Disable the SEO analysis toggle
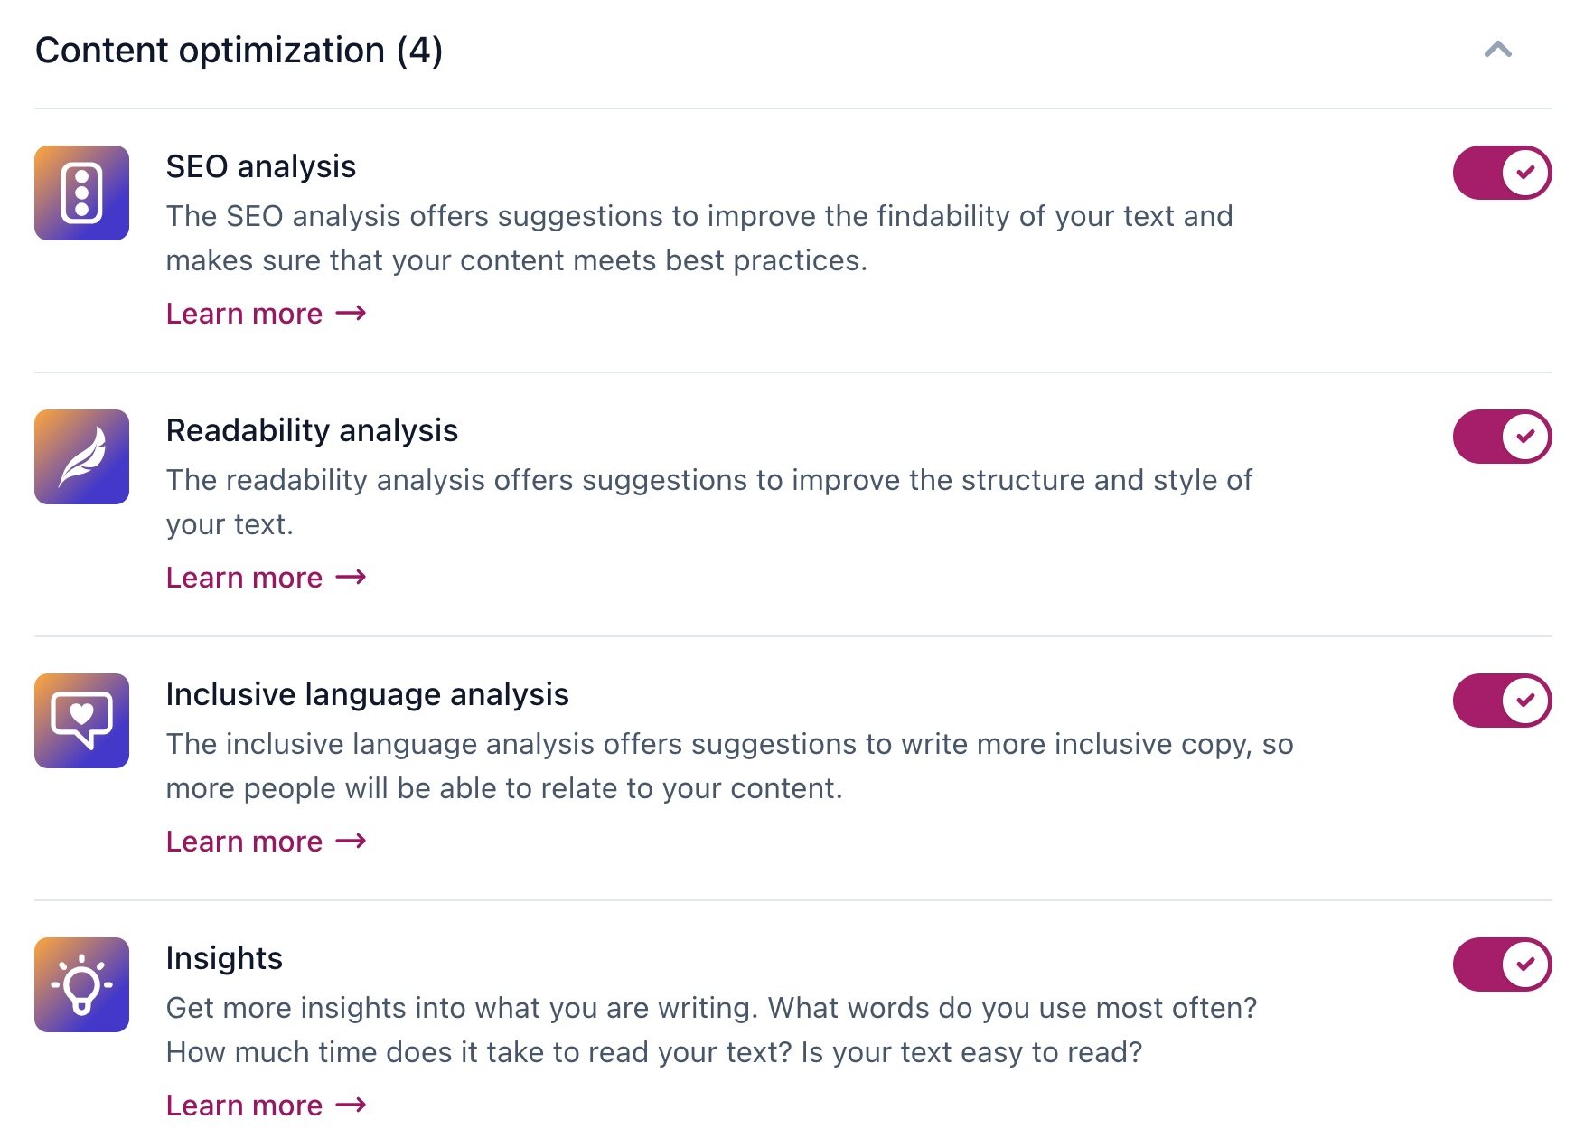This screenshot has height=1148, width=1594. pos(1501,173)
